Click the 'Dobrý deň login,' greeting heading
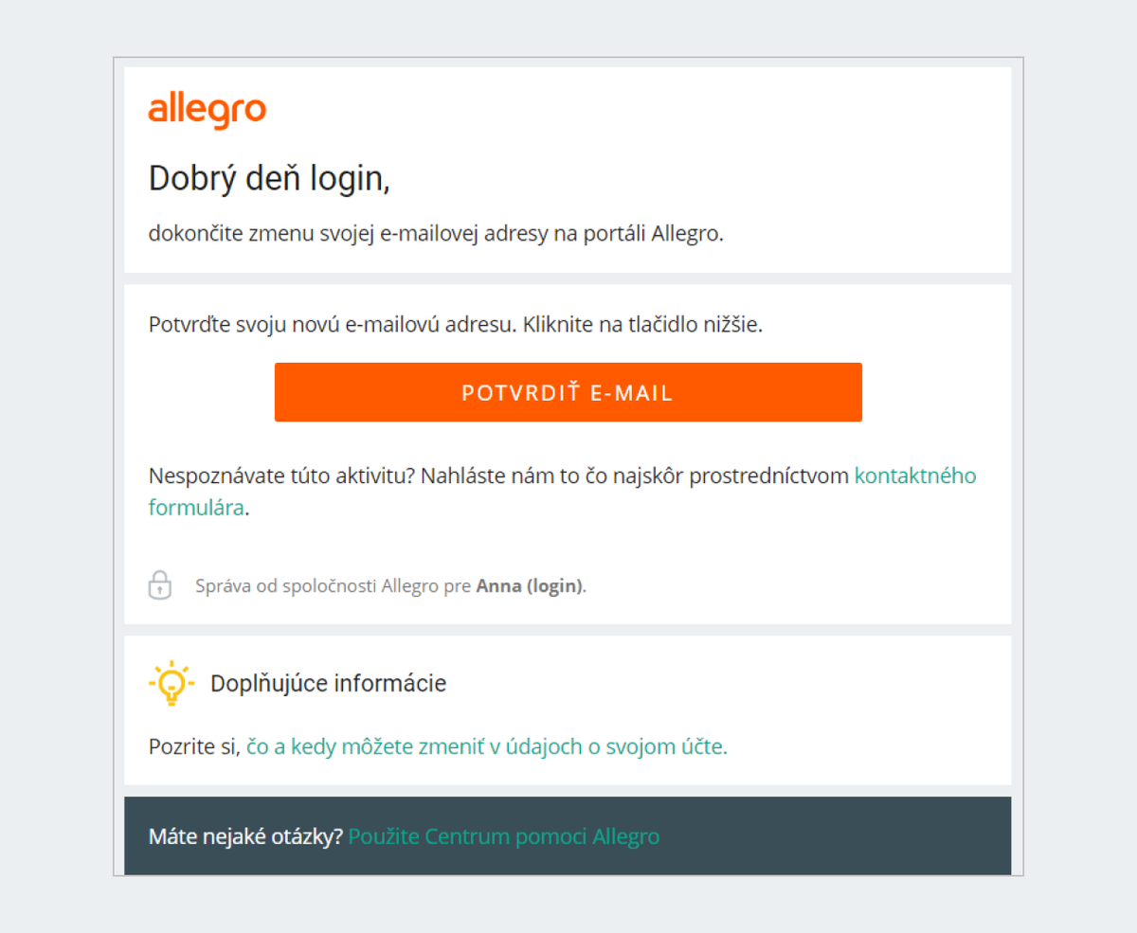 pos(269,178)
